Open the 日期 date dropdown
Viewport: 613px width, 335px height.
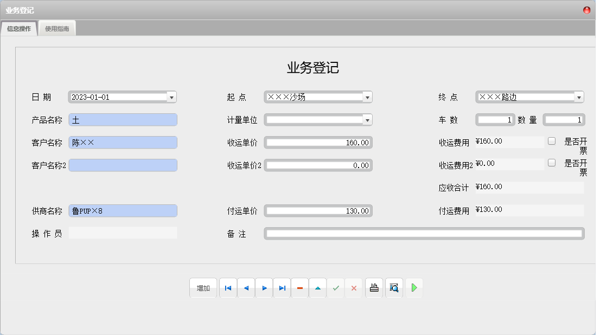click(172, 96)
